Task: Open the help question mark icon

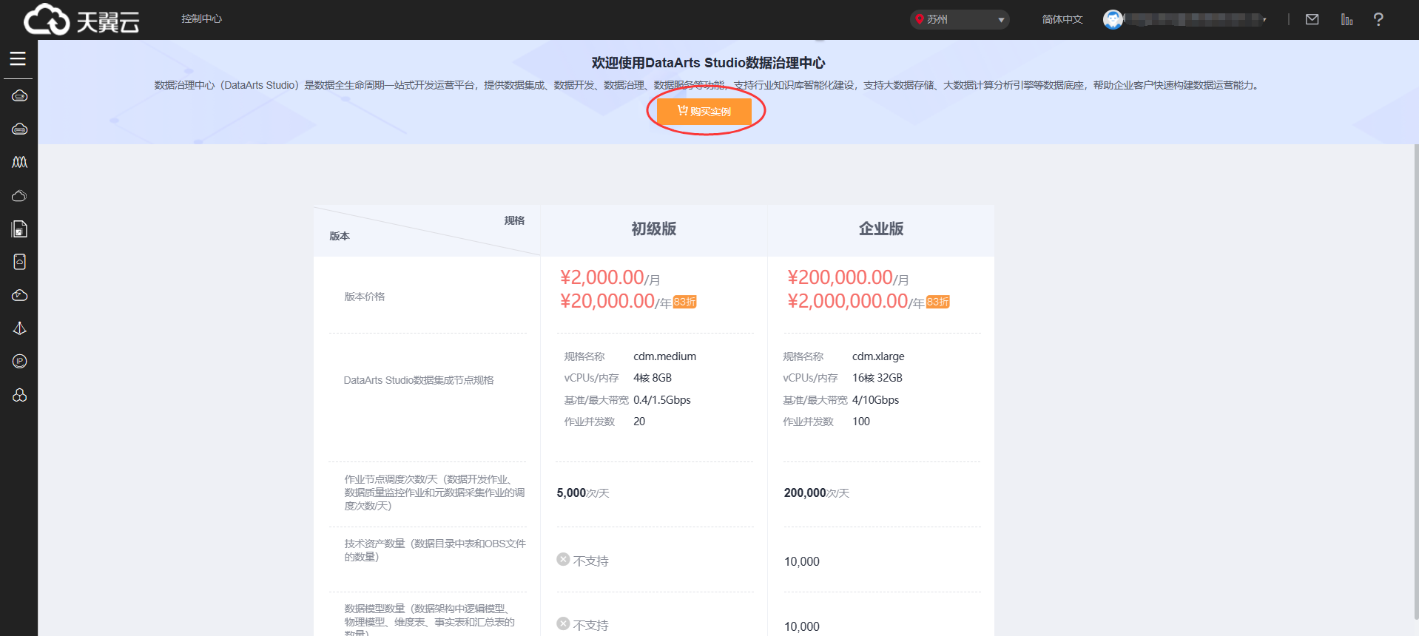Action: point(1378,19)
